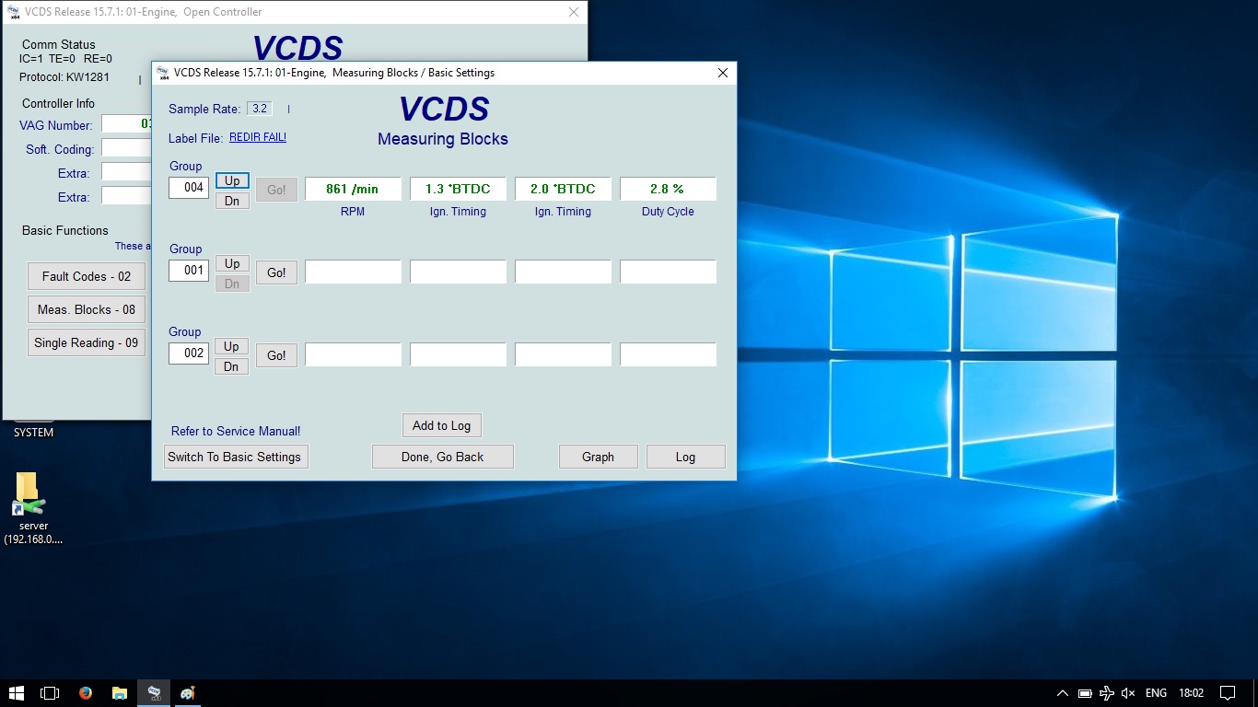Screen dimensions: 1258x707
Task: Open the Task View icon
Action: 50,693
